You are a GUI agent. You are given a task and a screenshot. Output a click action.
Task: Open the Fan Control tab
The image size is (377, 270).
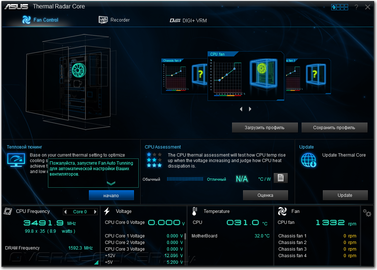pos(40,20)
